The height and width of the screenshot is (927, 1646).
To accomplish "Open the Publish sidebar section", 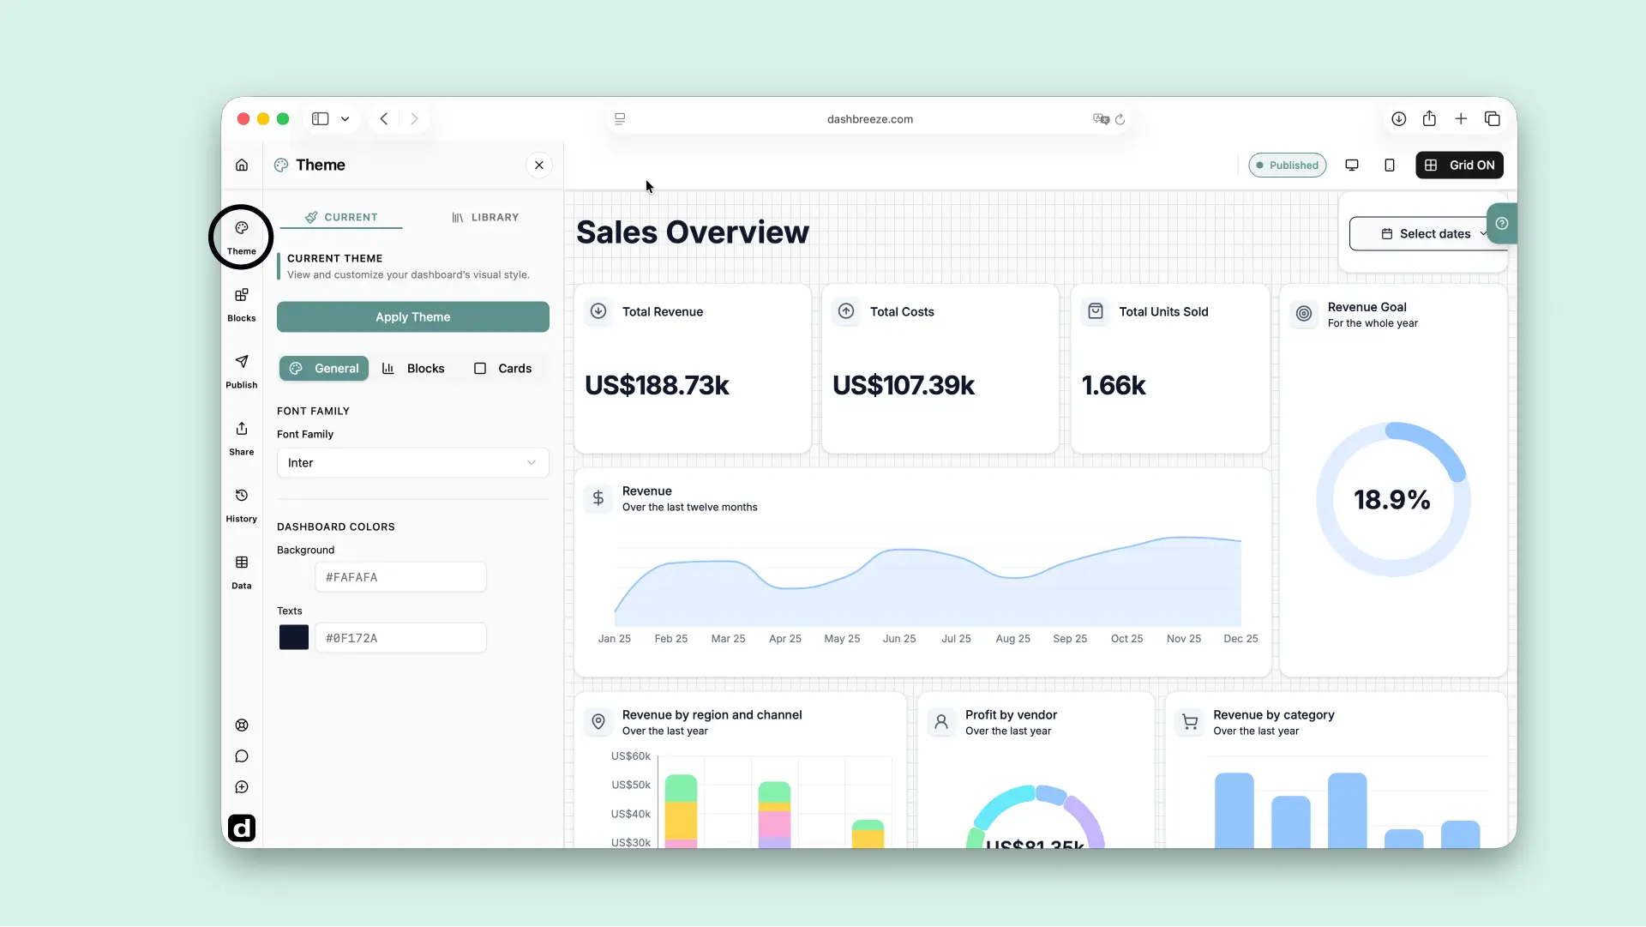I will point(242,371).
